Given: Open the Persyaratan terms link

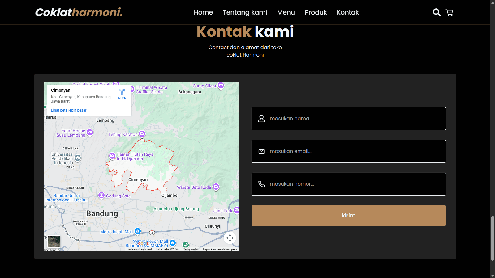Looking at the screenshot, I should tap(191, 249).
